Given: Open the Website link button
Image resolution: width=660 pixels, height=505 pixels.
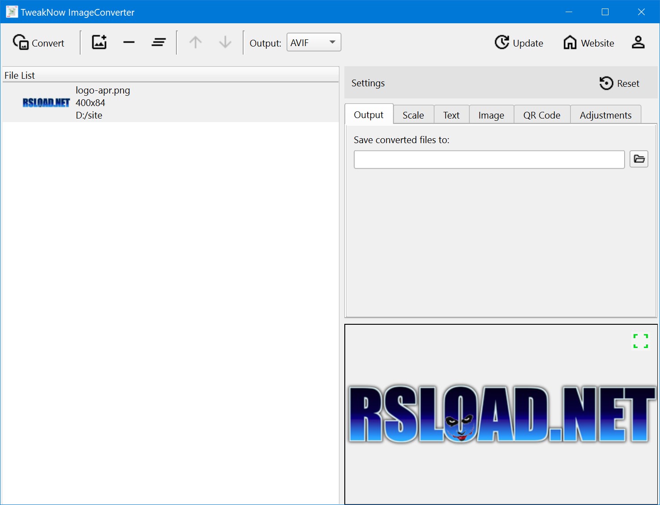Looking at the screenshot, I should (x=589, y=43).
